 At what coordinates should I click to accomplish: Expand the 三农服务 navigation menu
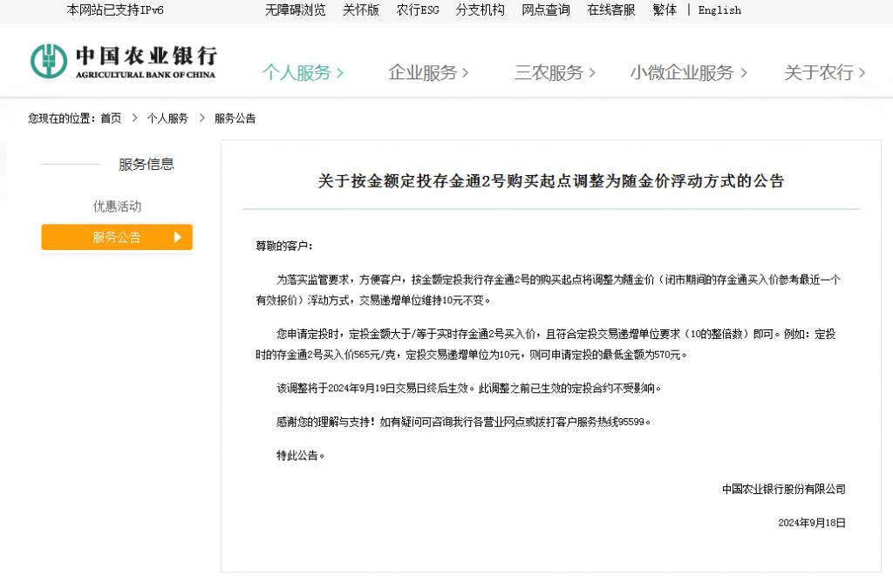click(x=555, y=73)
